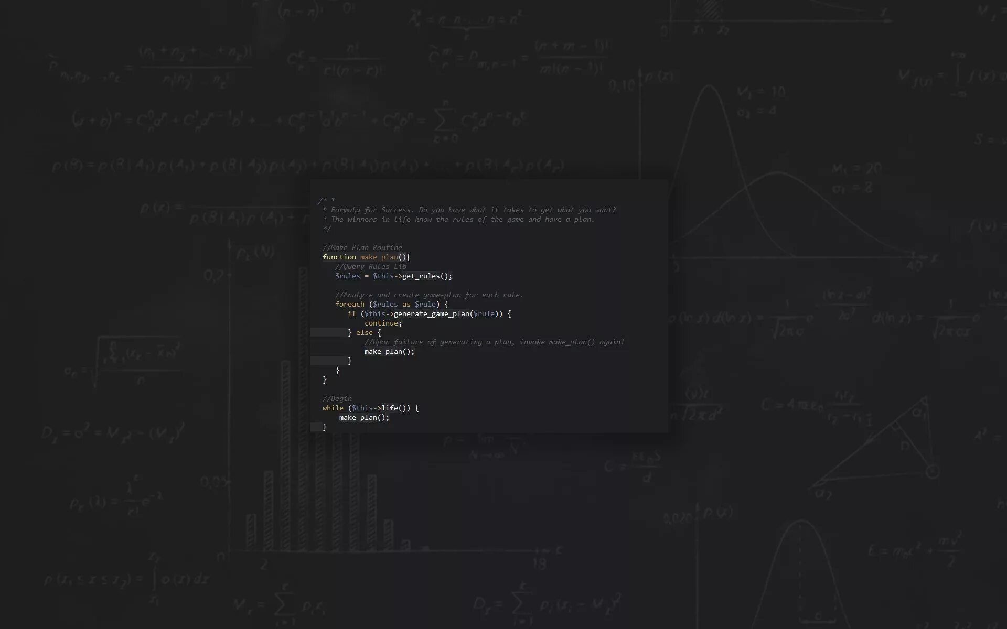Click the 'if' keyword in the foreach loop
This screenshot has width=1007, height=629.
point(351,313)
